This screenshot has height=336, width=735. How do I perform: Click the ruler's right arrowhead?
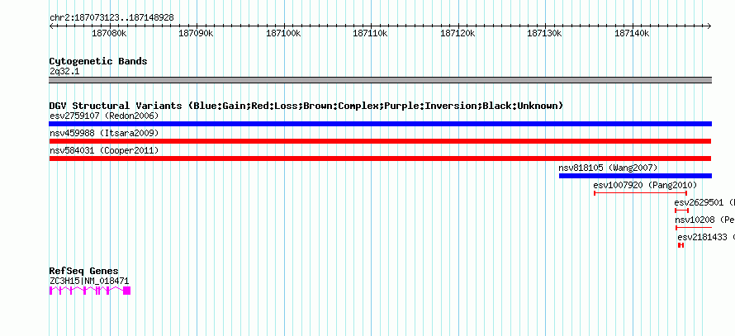tap(709, 26)
